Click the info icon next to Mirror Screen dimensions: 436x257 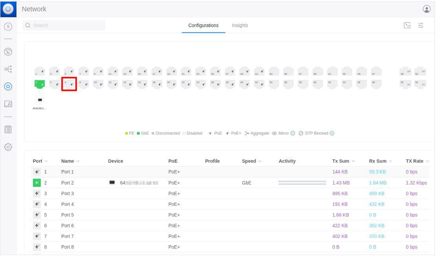pos(293,133)
